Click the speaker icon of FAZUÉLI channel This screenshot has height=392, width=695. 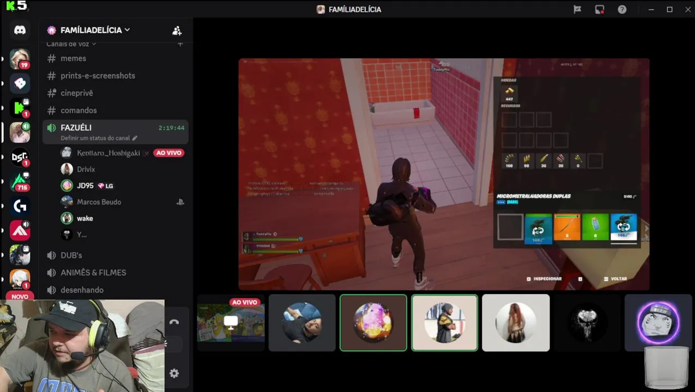[x=52, y=128]
